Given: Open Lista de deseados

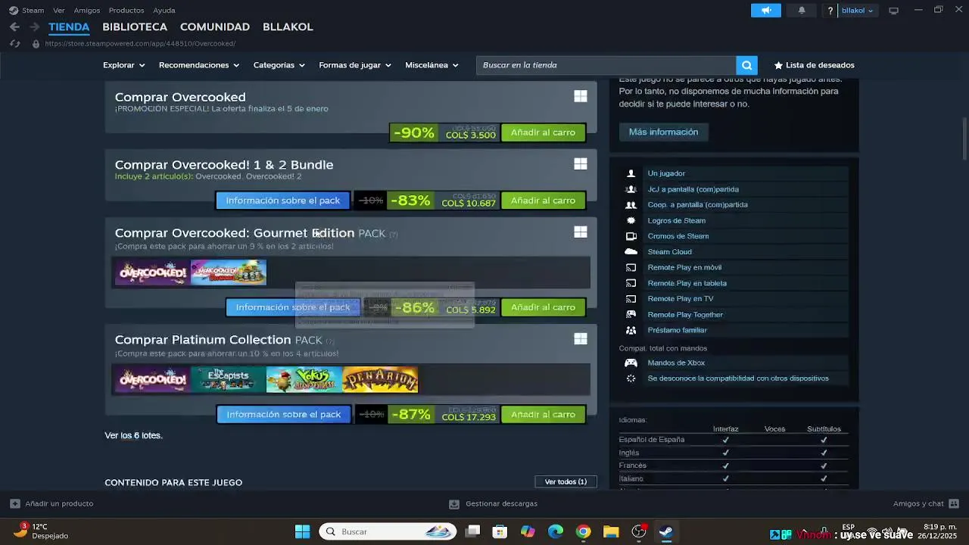Looking at the screenshot, I should coord(814,65).
